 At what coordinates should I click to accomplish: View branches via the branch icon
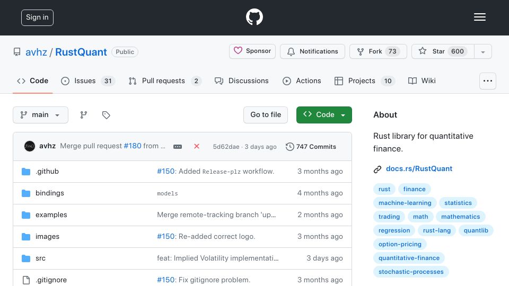click(x=84, y=115)
